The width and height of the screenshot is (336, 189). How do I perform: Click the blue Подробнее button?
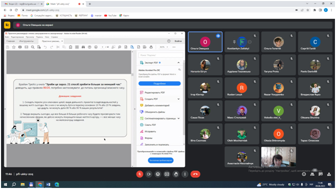click(159, 83)
